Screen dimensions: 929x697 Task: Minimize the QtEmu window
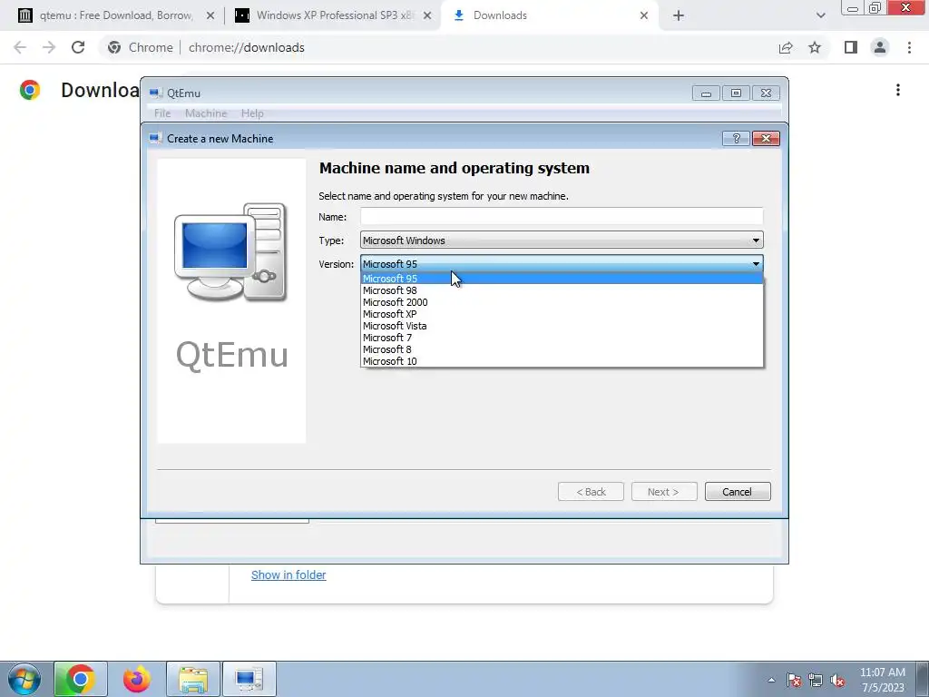tap(706, 93)
